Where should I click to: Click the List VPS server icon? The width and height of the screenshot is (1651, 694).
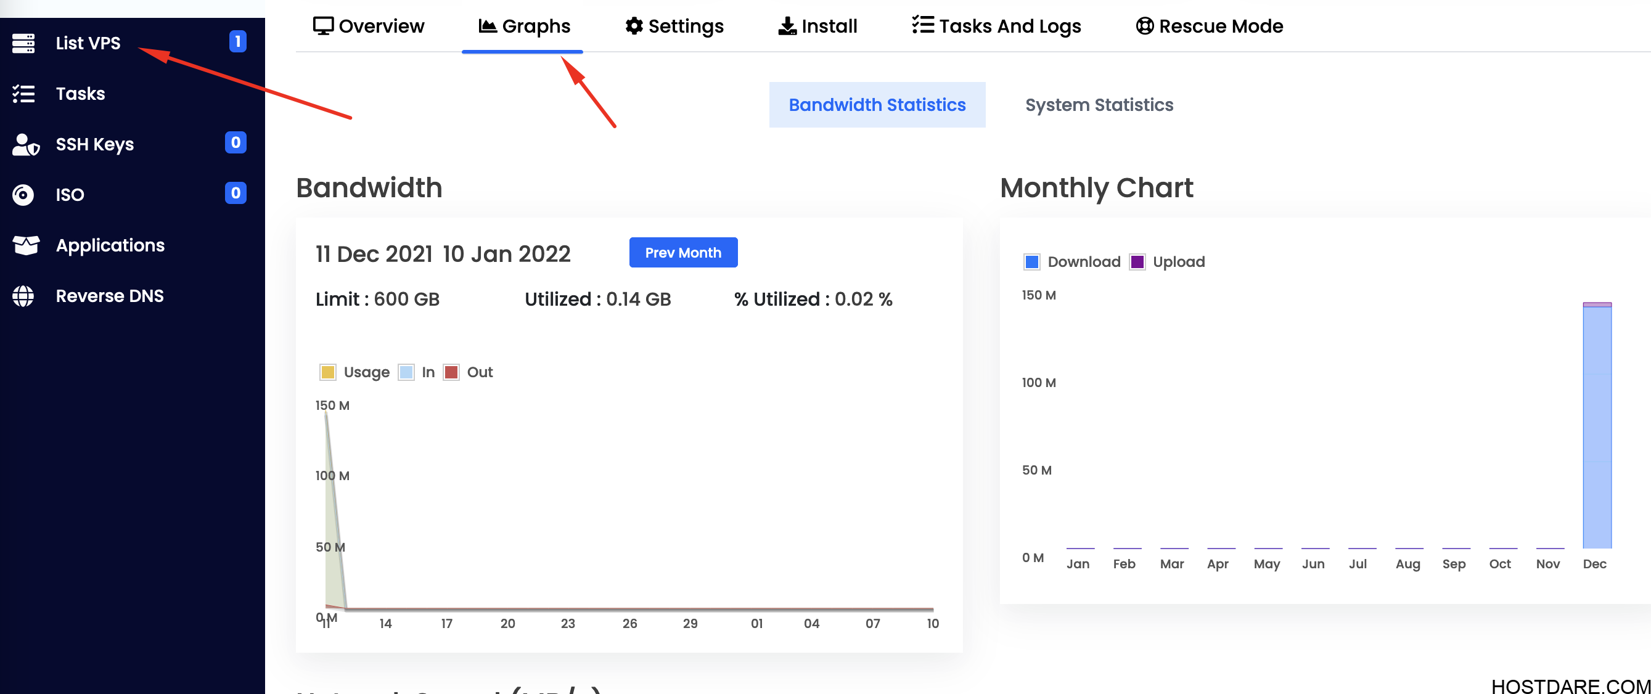tap(23, 43)
